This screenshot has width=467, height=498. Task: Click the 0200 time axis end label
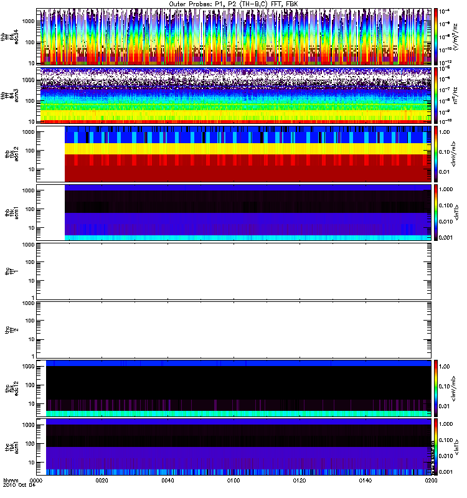431,480
